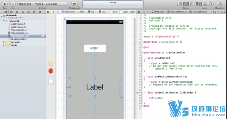Go back in Interface Builder jump bar
227x119 pixels.
click(53, 12)
